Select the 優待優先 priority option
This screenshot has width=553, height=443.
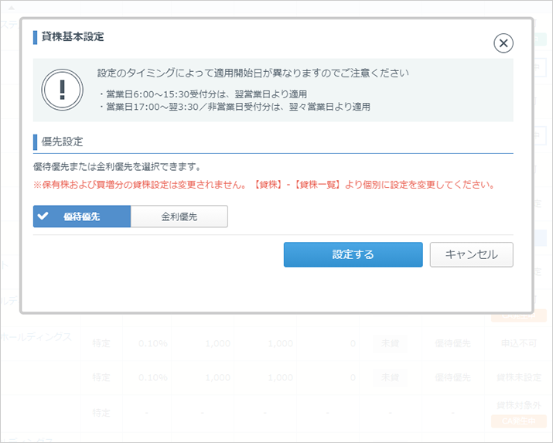pyautogui.click(x=82, y=216)
